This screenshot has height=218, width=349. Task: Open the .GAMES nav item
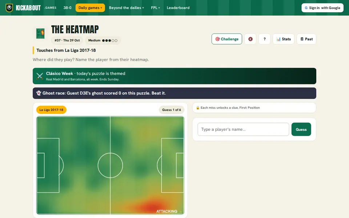tap(50, 8)
